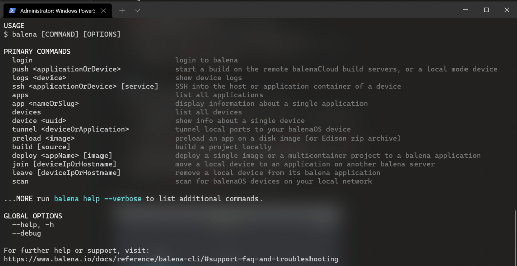Minimize the terminal window
This screenshot has height=266, width=517.
coord(466,10)
